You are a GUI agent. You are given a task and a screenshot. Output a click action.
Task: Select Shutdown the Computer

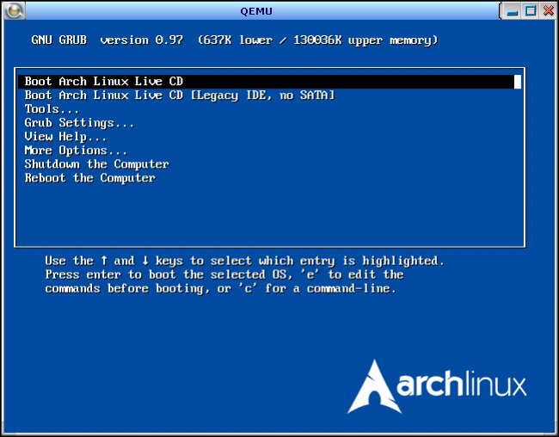(x=96, y=164)
